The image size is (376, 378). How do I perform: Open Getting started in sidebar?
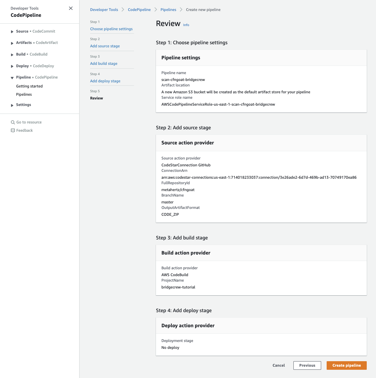pos(29,86)
